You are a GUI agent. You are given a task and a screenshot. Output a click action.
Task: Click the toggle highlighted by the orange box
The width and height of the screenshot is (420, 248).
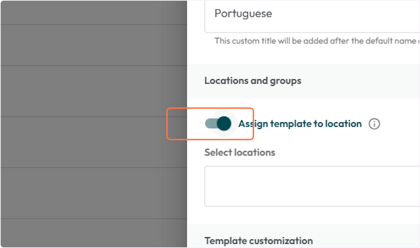pyautogui.click(x=218, y=123)
